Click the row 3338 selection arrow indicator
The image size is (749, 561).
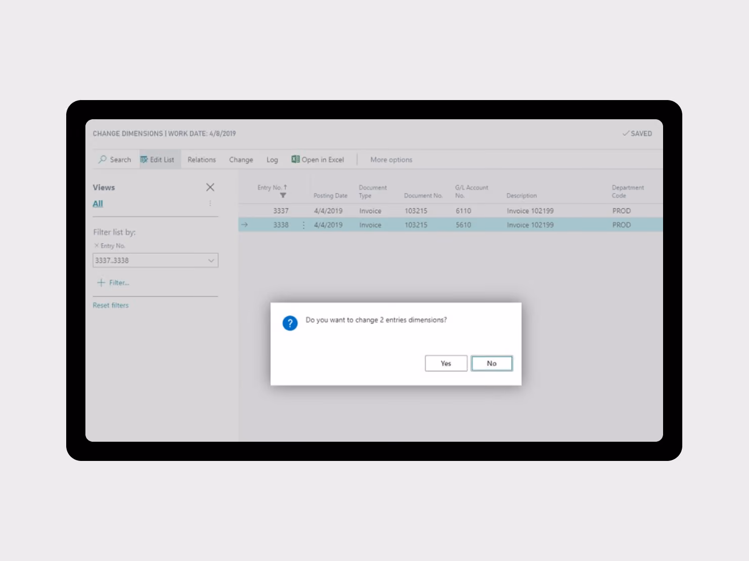(245, 225)
